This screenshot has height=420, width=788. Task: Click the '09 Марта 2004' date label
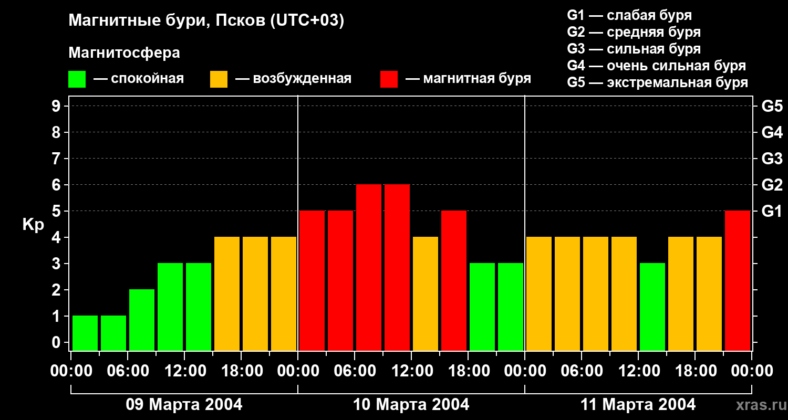coord(184,405)
